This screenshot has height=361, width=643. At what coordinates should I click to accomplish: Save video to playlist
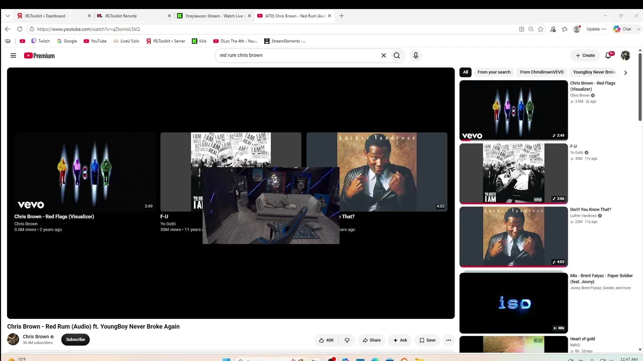coord(427,340)
